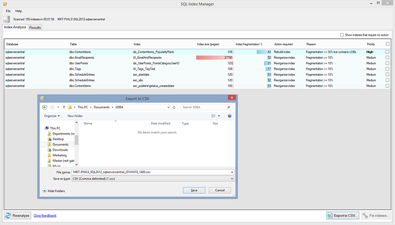
Task: Sort by Index fragmentation % column
Action: coord(253,44)
